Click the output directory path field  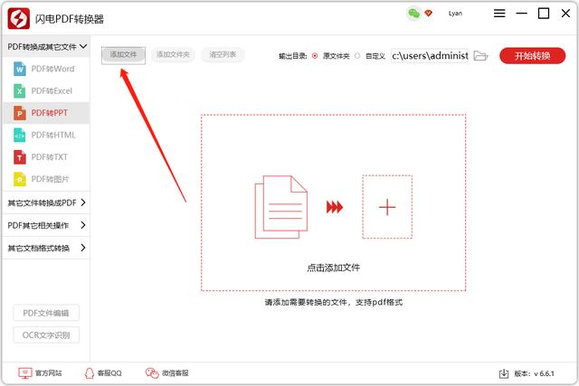click(430, 56)
